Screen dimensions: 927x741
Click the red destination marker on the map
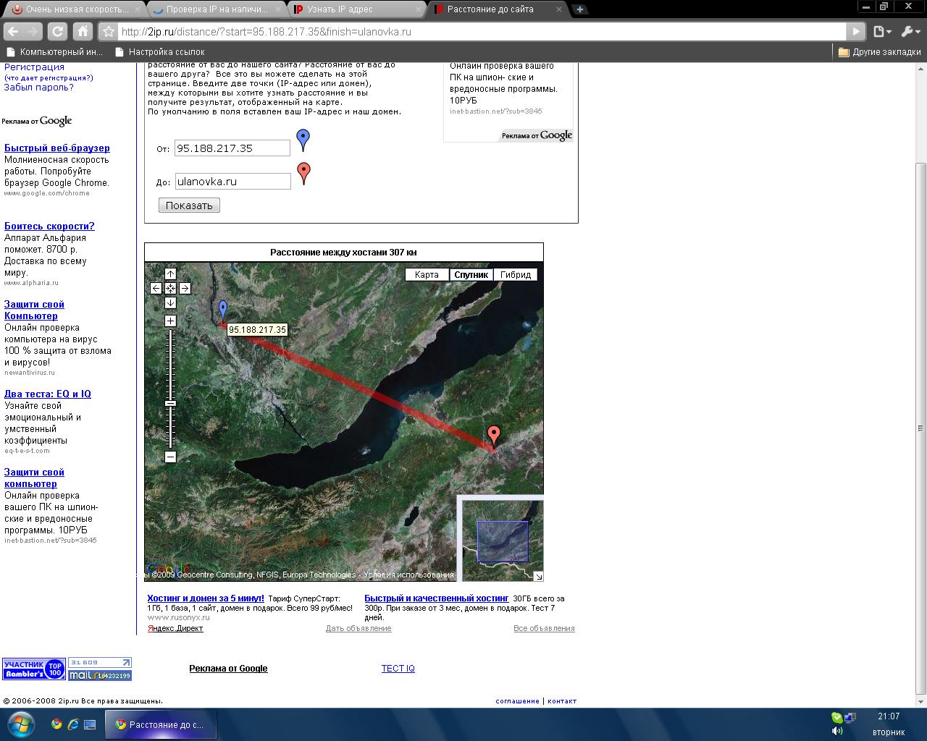click(x=494, y=436)
